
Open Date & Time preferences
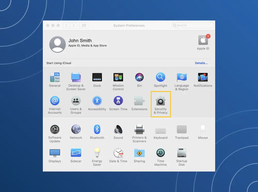pos(118,155)
